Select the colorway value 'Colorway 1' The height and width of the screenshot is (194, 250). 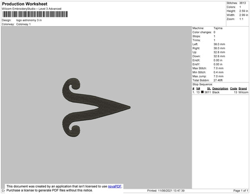(x=23, y=24)
